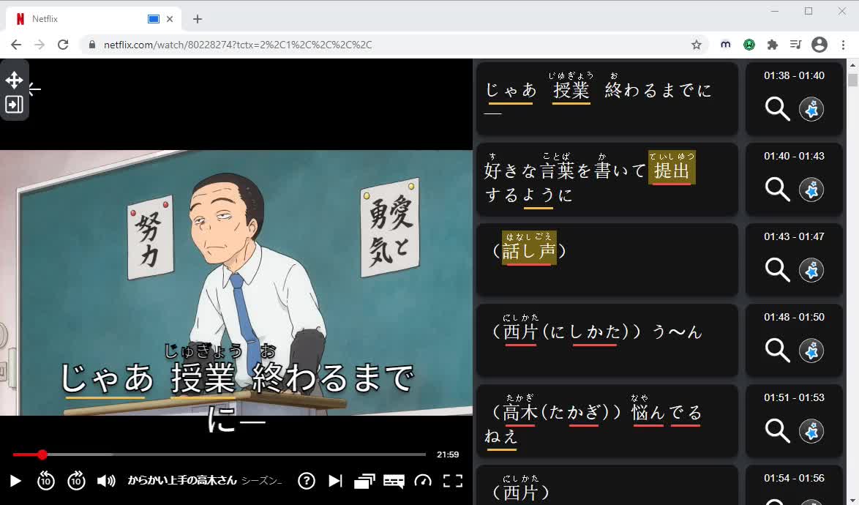Star the 01:43 - 01:47 subtitle line
Screen dimensions: 859x505
(x=811, y=270)
